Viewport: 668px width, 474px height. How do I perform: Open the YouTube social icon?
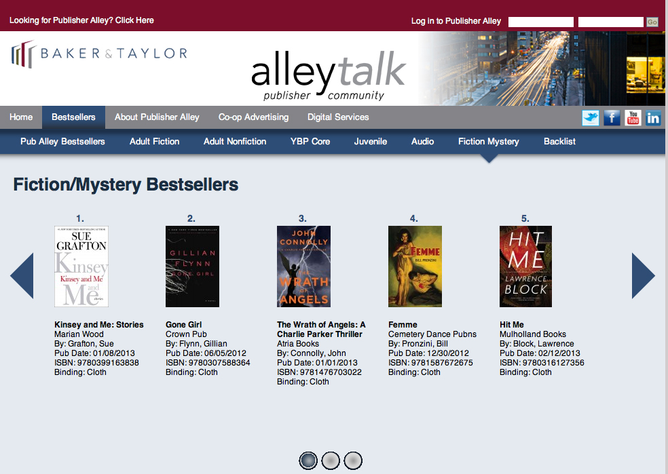pyautogui.click(x=633, y=117)
